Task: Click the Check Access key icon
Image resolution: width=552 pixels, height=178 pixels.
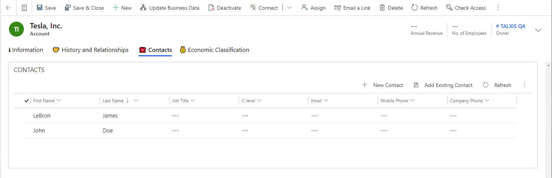Action: [x=449, y=8]
